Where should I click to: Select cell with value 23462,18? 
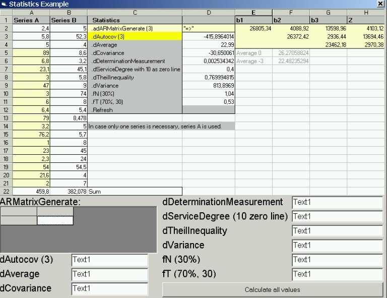pos(329,45)
